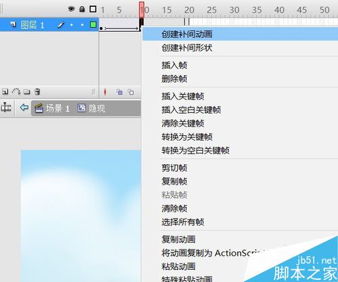
Task: Toggle the visibility dot of 图层 1
Action: pos(72,25)
